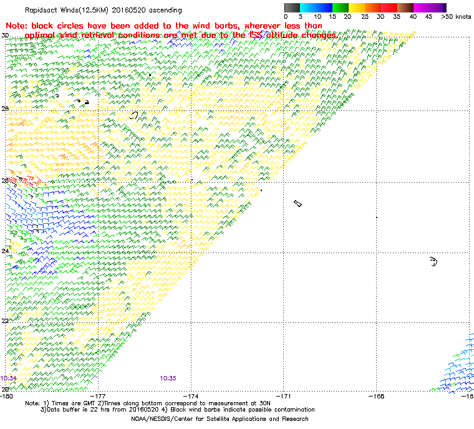Image resolution: width=474 pixels, height=429 pixels.
Task: Click the '10' label under the color bar
Action: pyautogui.click(x=317, y=17)
